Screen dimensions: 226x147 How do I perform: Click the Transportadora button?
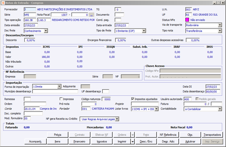(212, 135)
